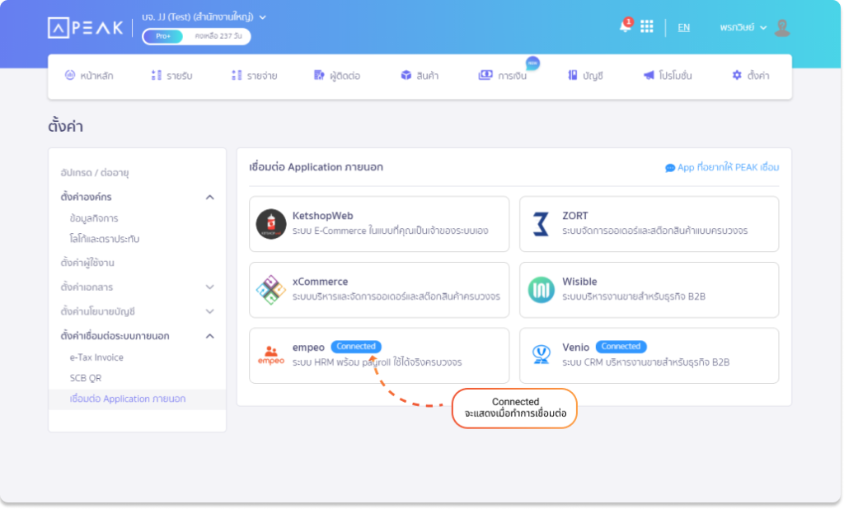This screenshot has width=844, height=509.
Task: Click the home icon for หน้าหลัก
Action: pos(70,75)
